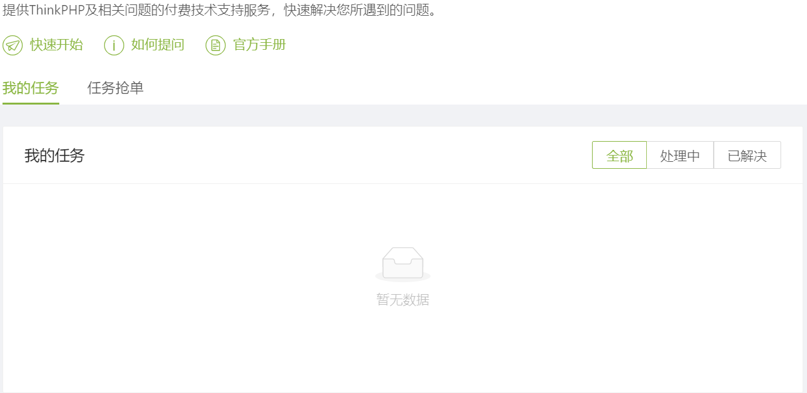The image size is (807, 393).
Task: Show only 已解决 tasks
Action: [747, 155]
